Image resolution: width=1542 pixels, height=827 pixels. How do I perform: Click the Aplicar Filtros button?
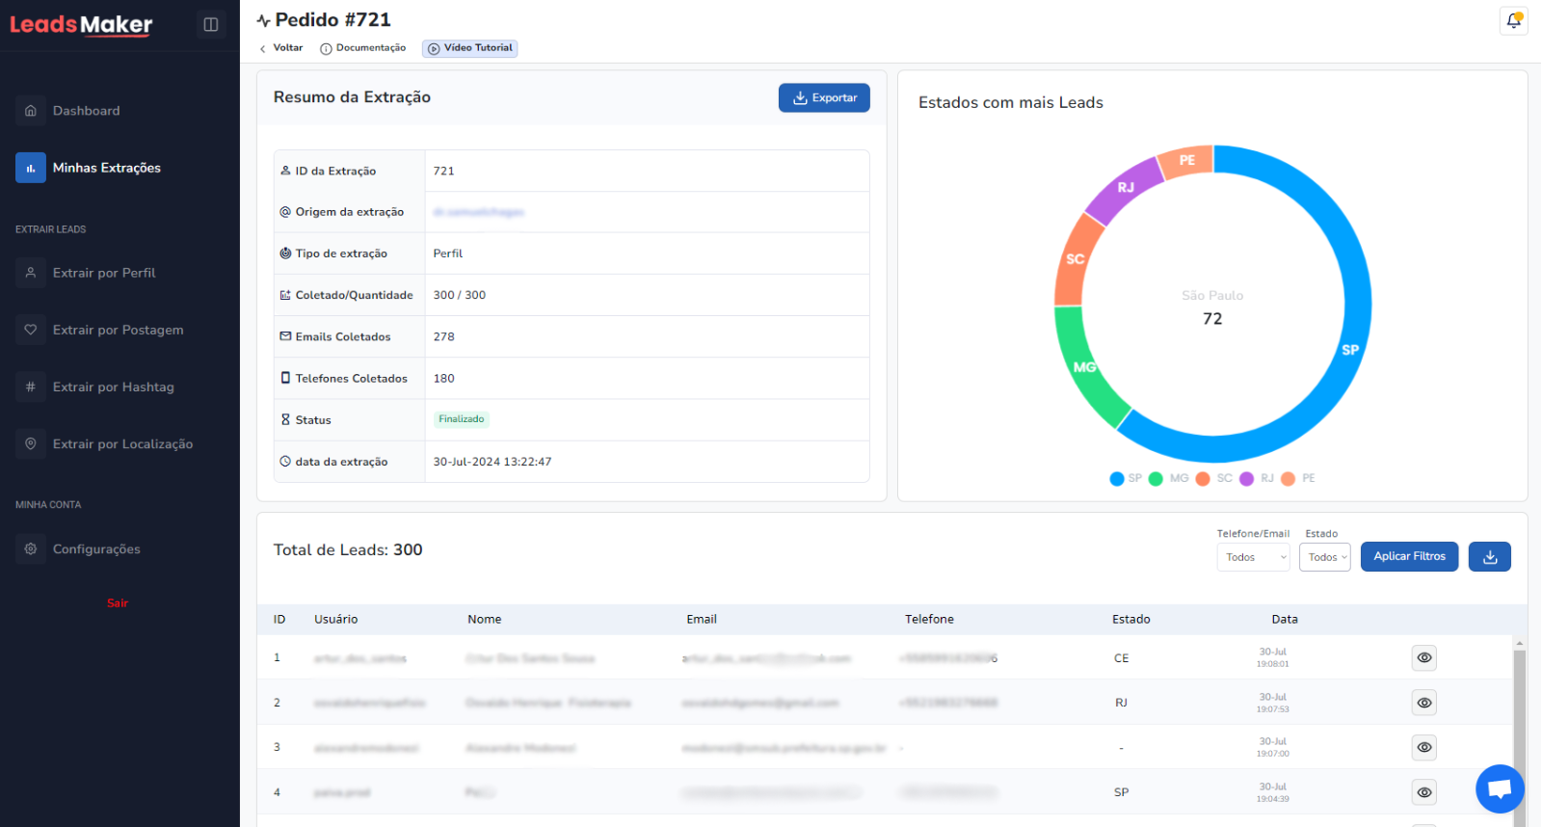click(1409, 557)
